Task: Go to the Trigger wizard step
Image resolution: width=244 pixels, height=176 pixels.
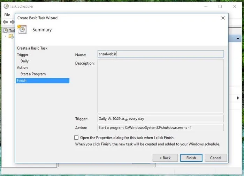Action: point(23,54)
